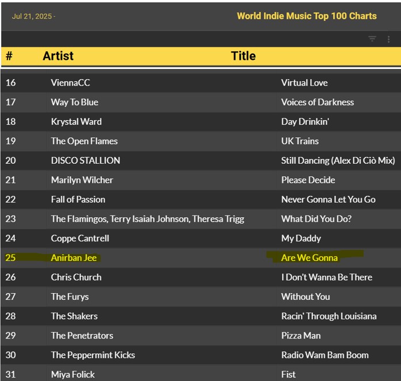Click the filter icon above the table
The width and height of the screenshot is (401, 381).
[x=372, y=39]
